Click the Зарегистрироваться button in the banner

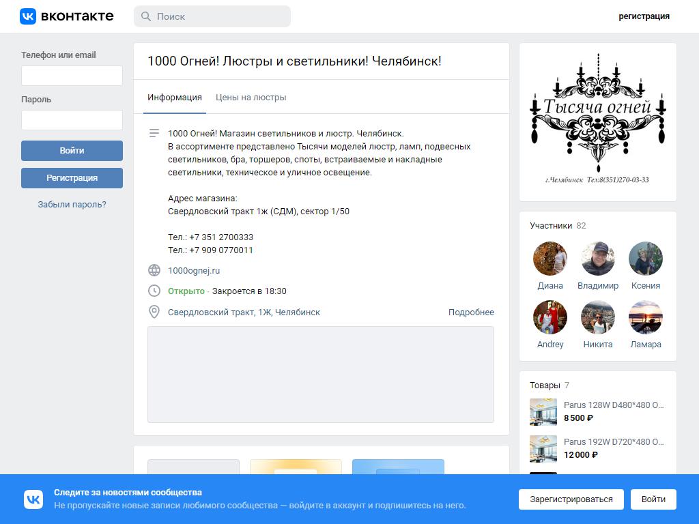(x=571, y=499)
